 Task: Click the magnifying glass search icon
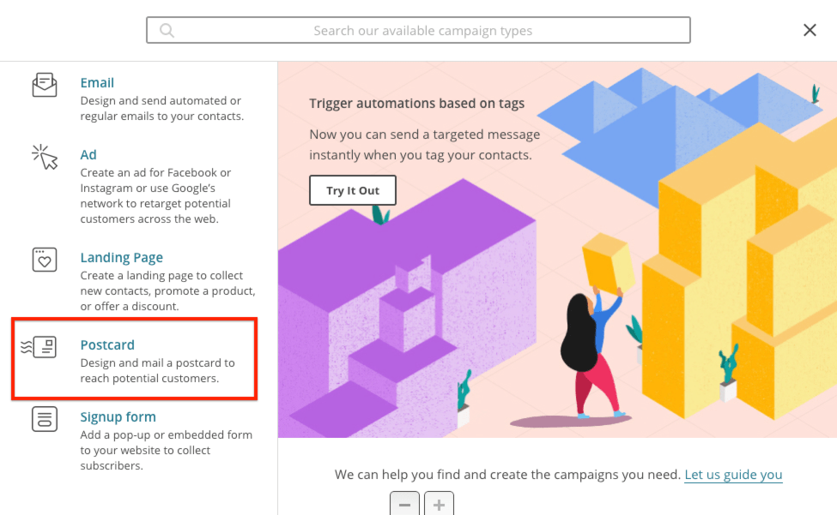(x=167, y=31)
